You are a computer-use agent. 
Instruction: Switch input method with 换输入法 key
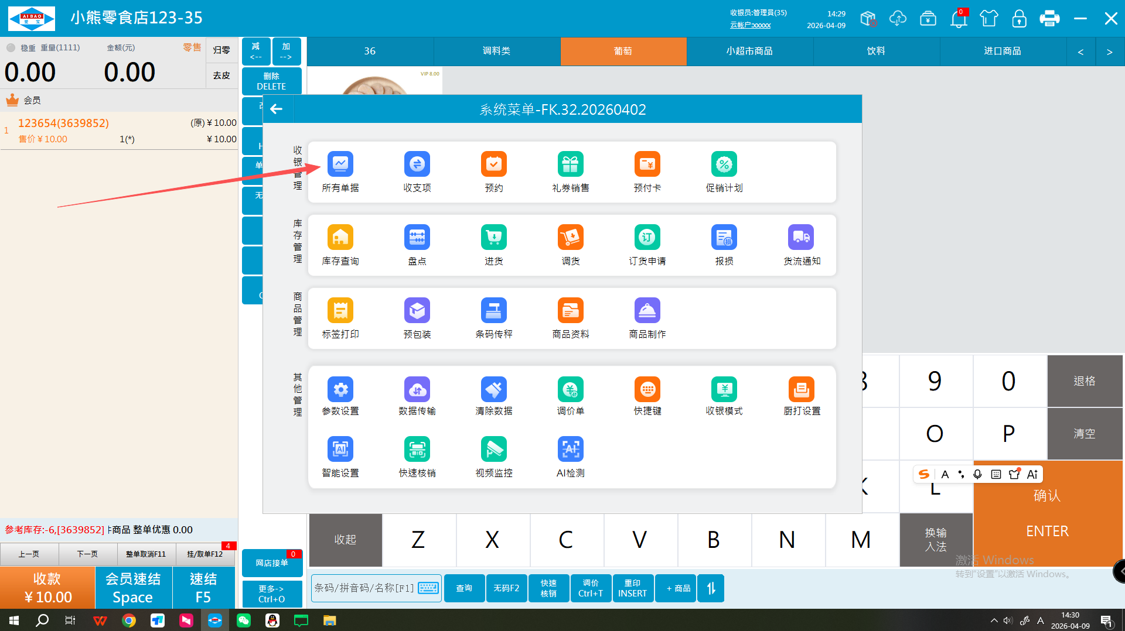coord(935,539)
